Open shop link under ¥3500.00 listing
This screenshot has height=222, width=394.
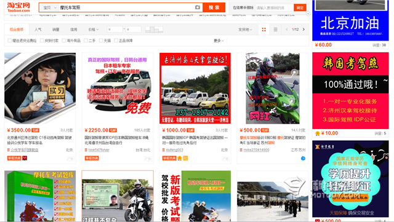point(25,150)
